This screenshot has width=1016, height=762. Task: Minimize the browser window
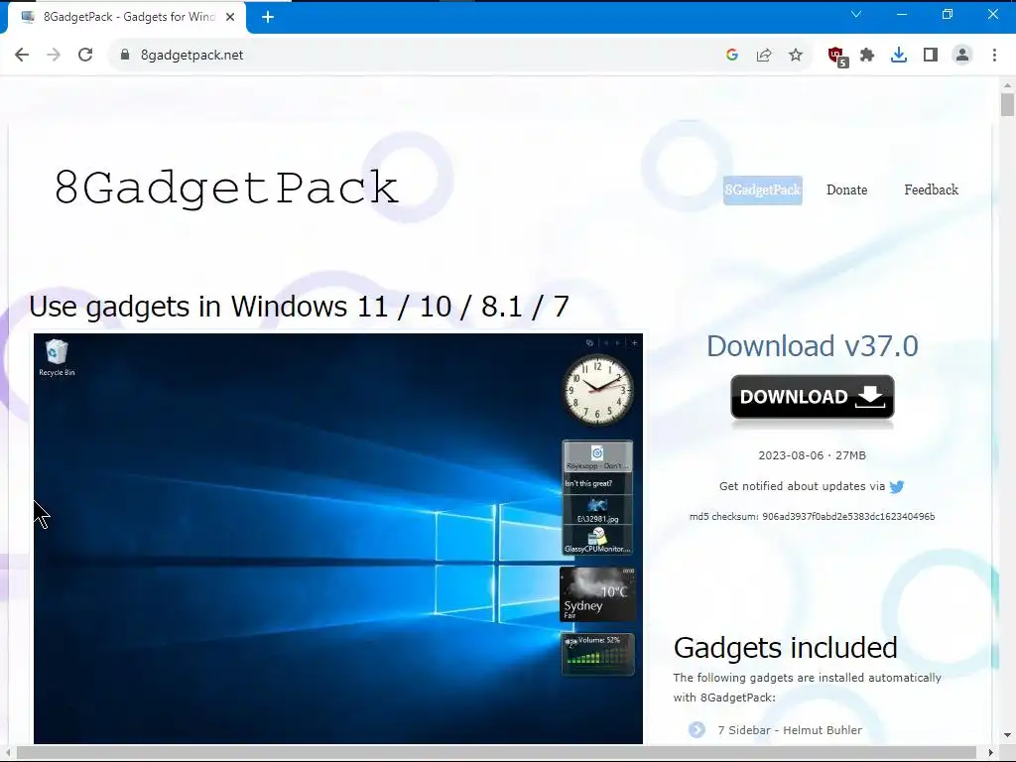[x=901, y=14]
